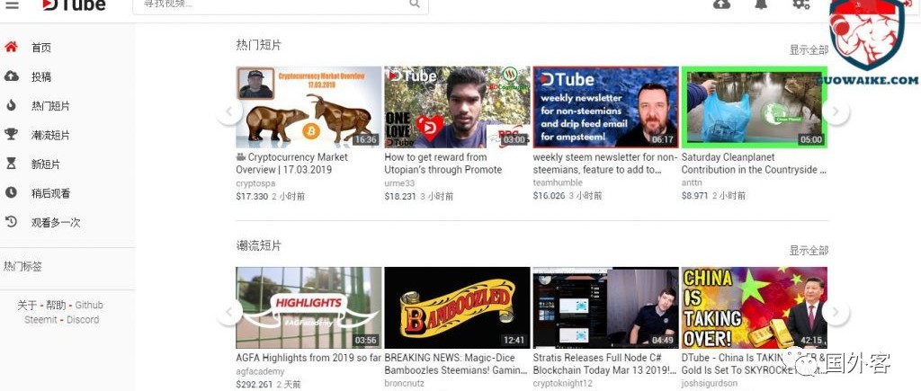Show all videos in 热门短片 section
921x391 pixels.
tap(809, 50)
